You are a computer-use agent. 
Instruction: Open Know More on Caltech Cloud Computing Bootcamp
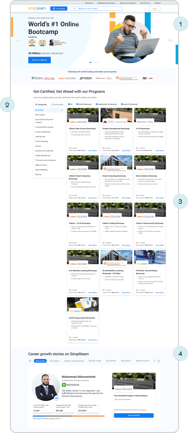click(93, 198)
